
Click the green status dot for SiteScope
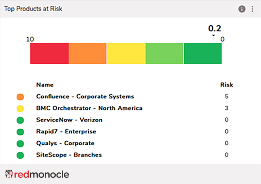pos(20,155)
